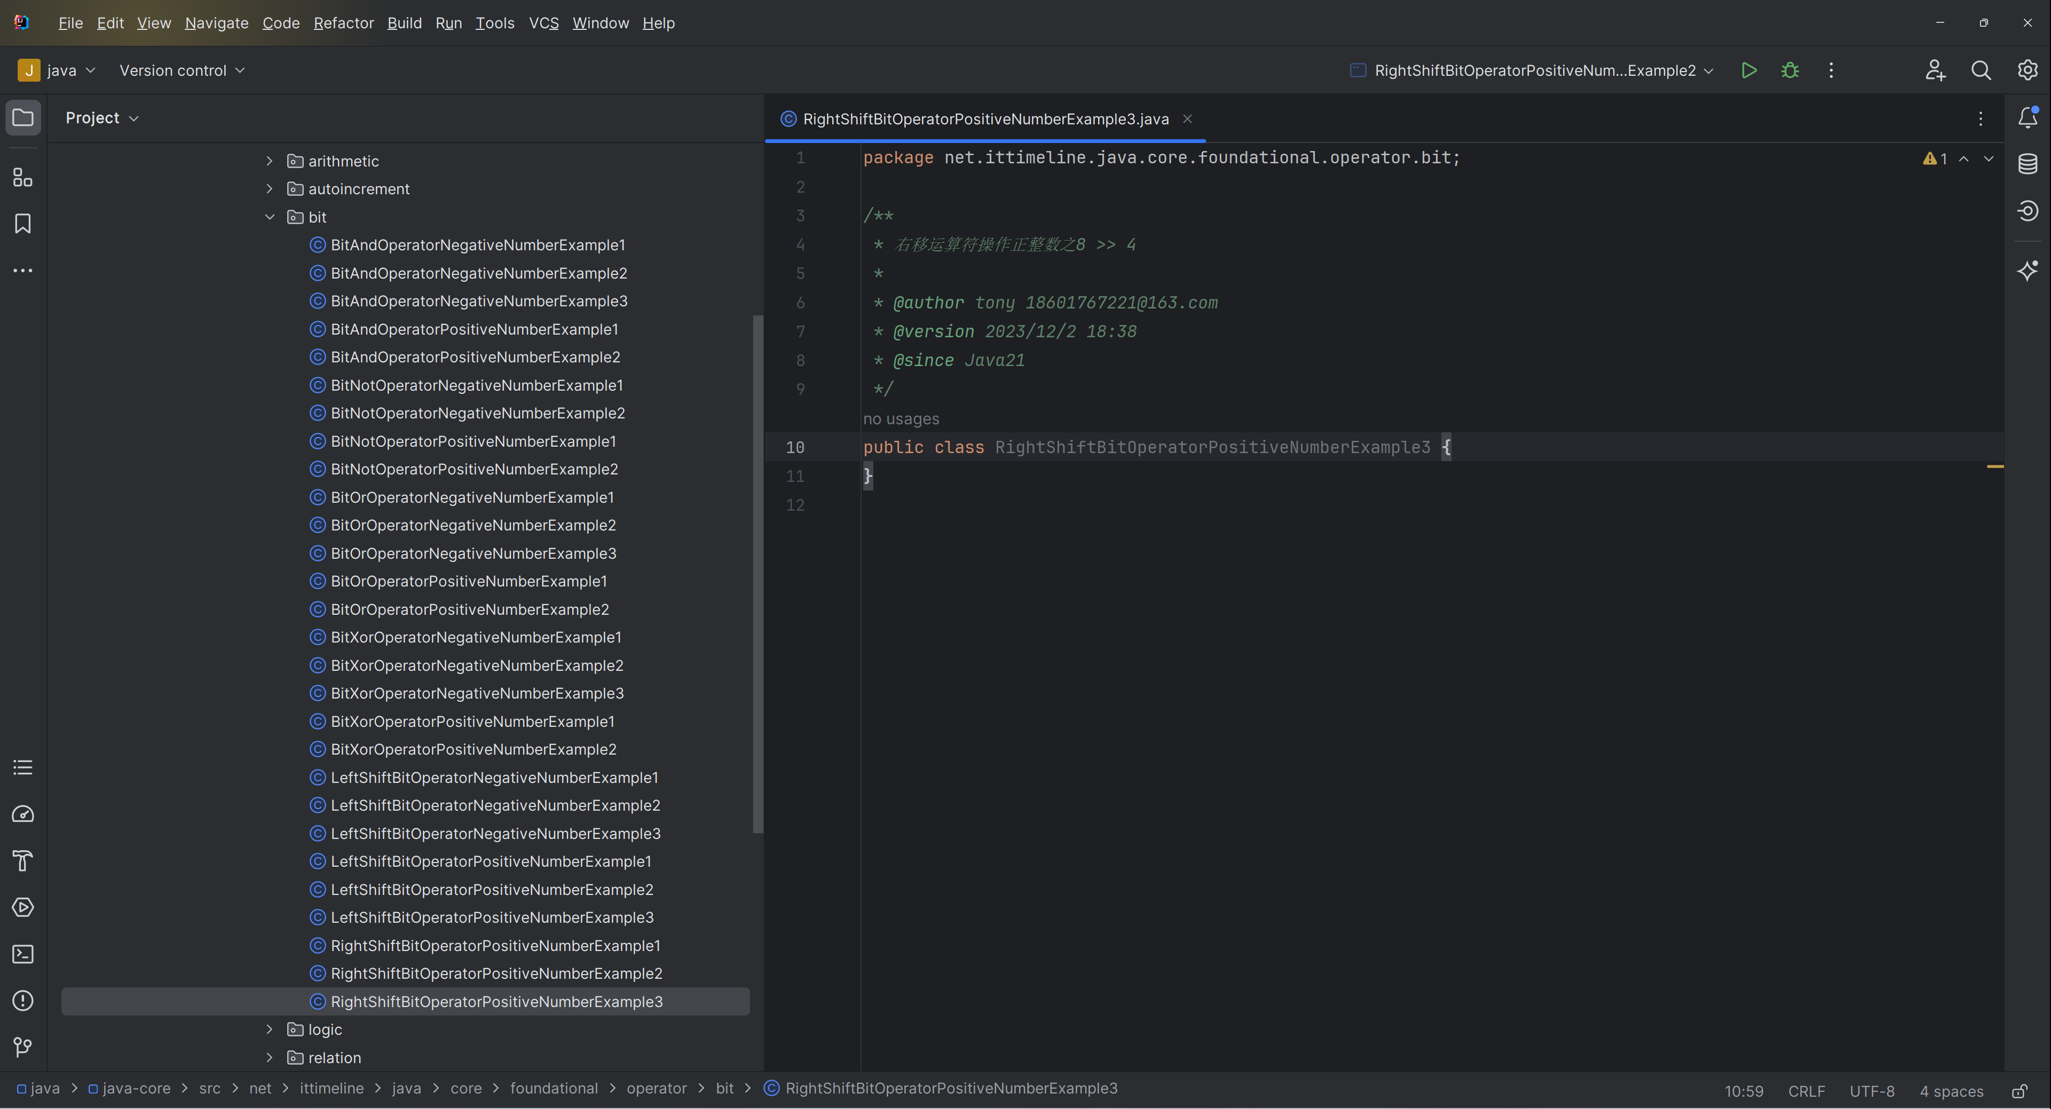Viewport: 2051px width, 1109px height.
Task: Open the Project view selector dropdown
Action: coord(102,118)
